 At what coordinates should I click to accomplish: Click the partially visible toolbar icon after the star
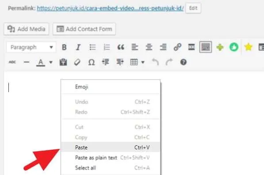click(x=261, y=47)
